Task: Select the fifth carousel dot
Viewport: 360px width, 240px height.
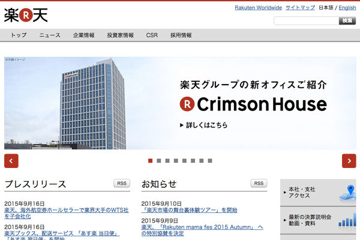Action: tap(184, 161)
